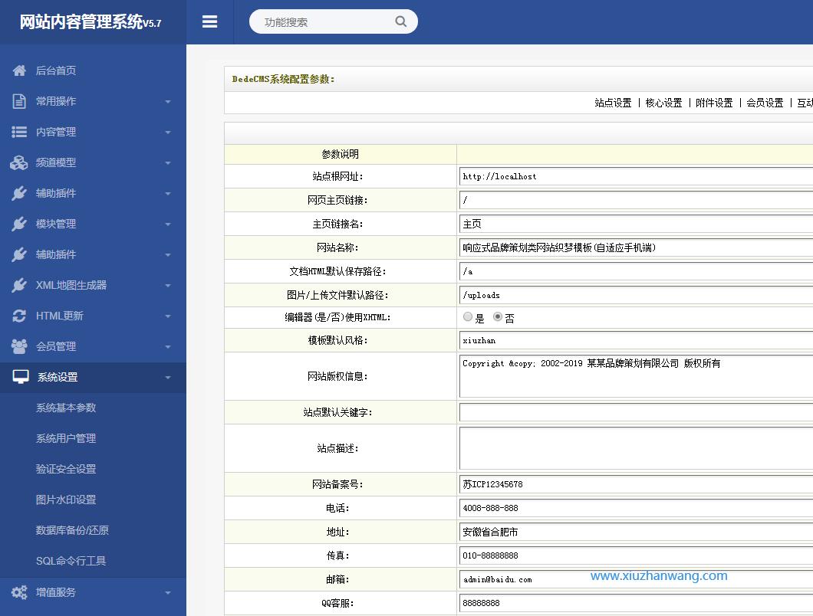Visit the www.xiuzhanwang.com link
The image size is (813, 616).
(658, 575)
